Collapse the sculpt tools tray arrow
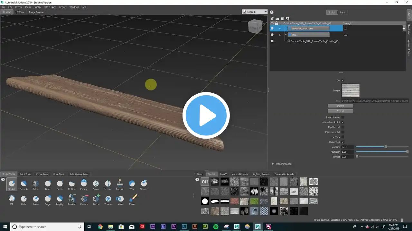The image size is (412, 231). (3, 179)
